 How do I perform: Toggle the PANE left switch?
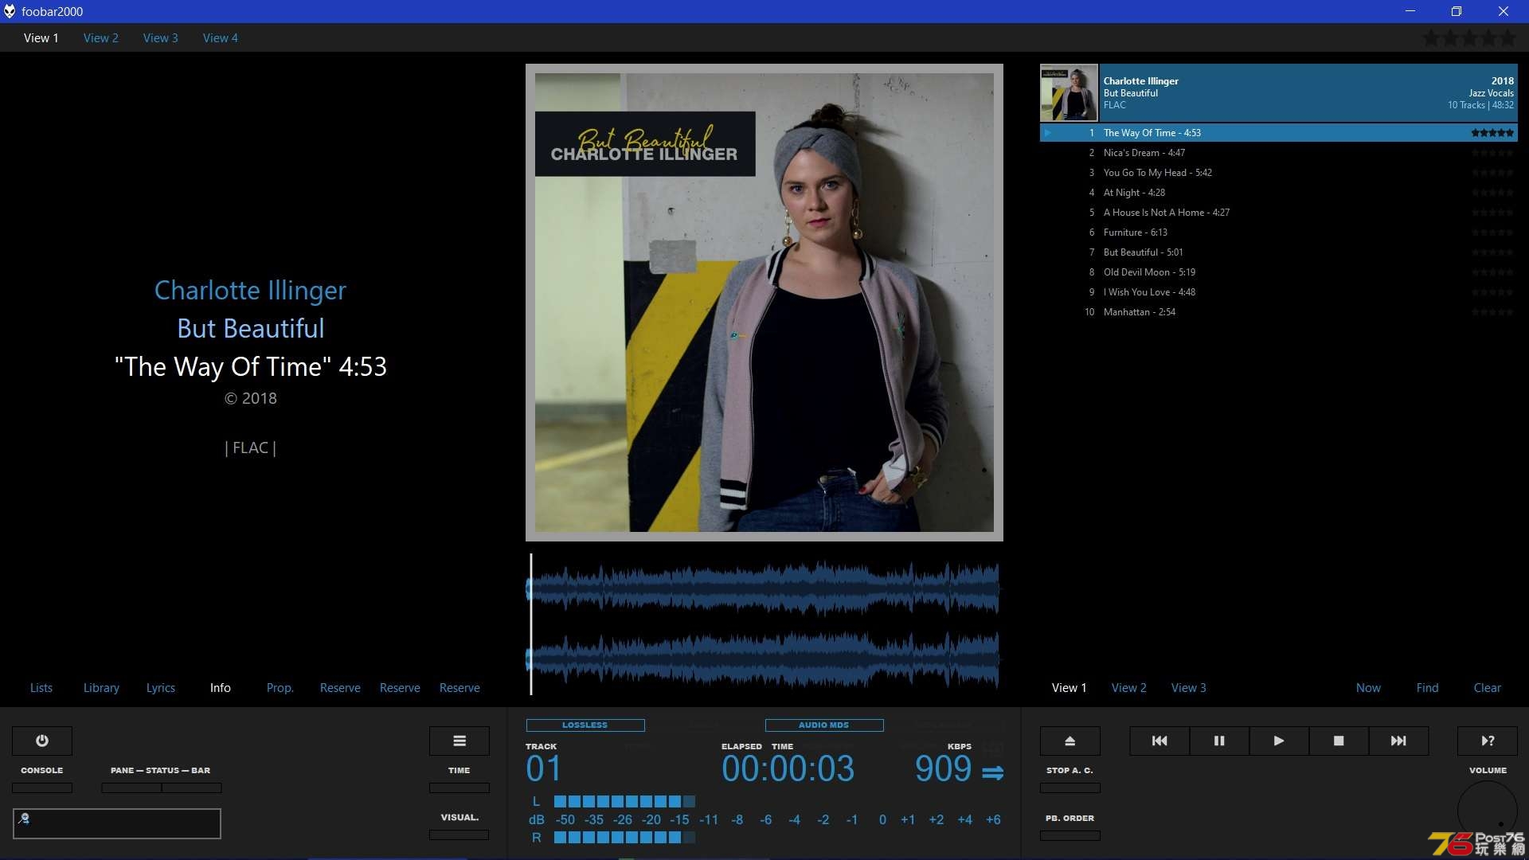131,788
